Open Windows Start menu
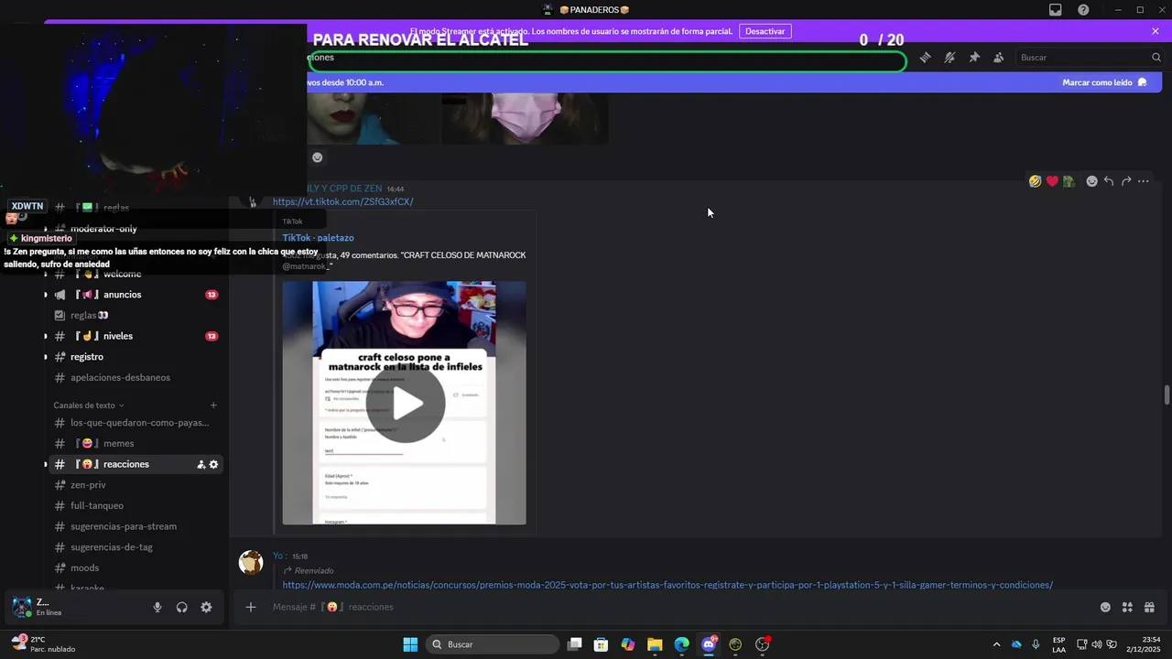The image size is (1172, 659). pyautogui.click(x=410, y=644)
